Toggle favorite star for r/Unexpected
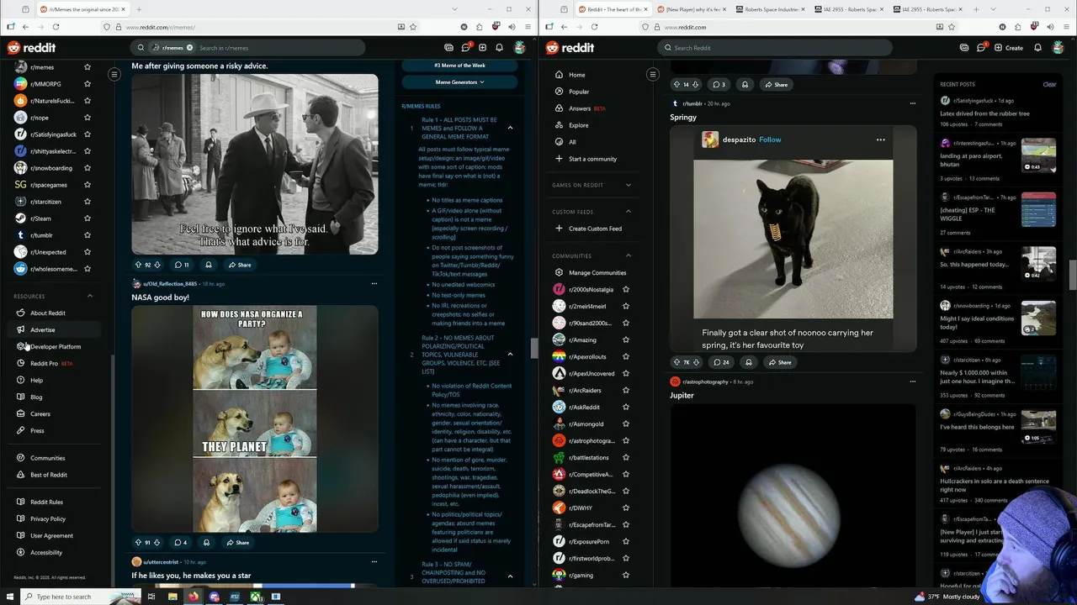 coord(87,252)
